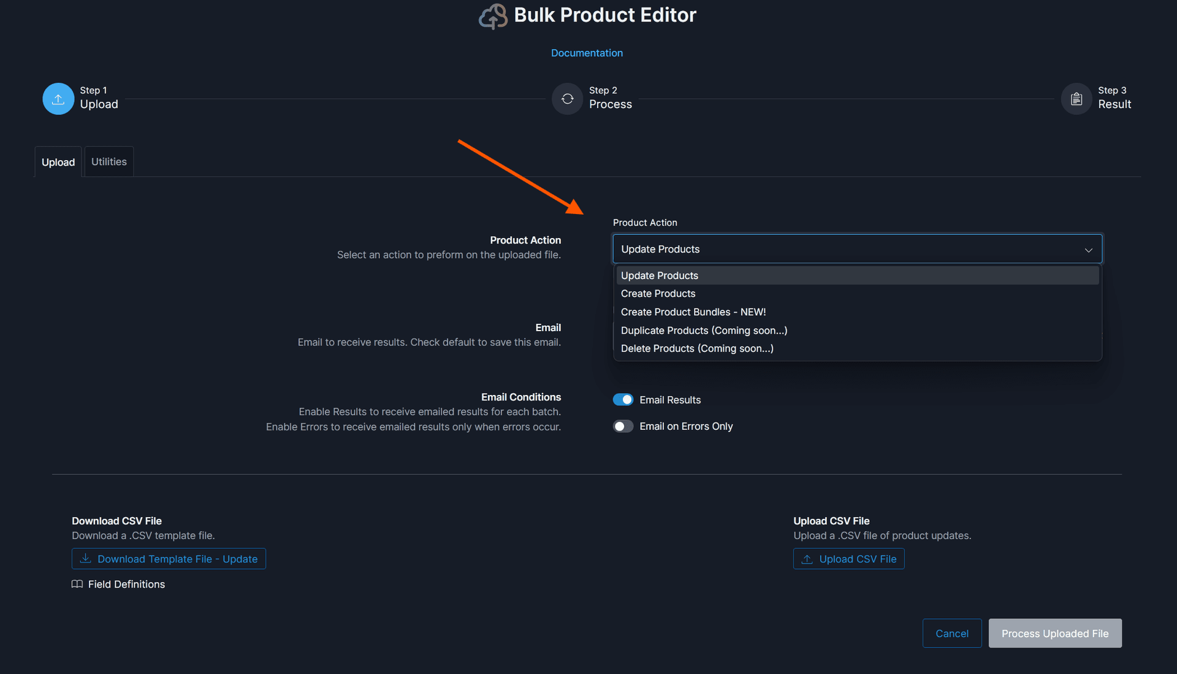1177x674 pixels.
Task: Open the Product Action dropdown
Action: point(857,248)
